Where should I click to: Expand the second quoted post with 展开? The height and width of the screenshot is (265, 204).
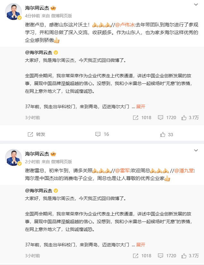click(141, 245)
